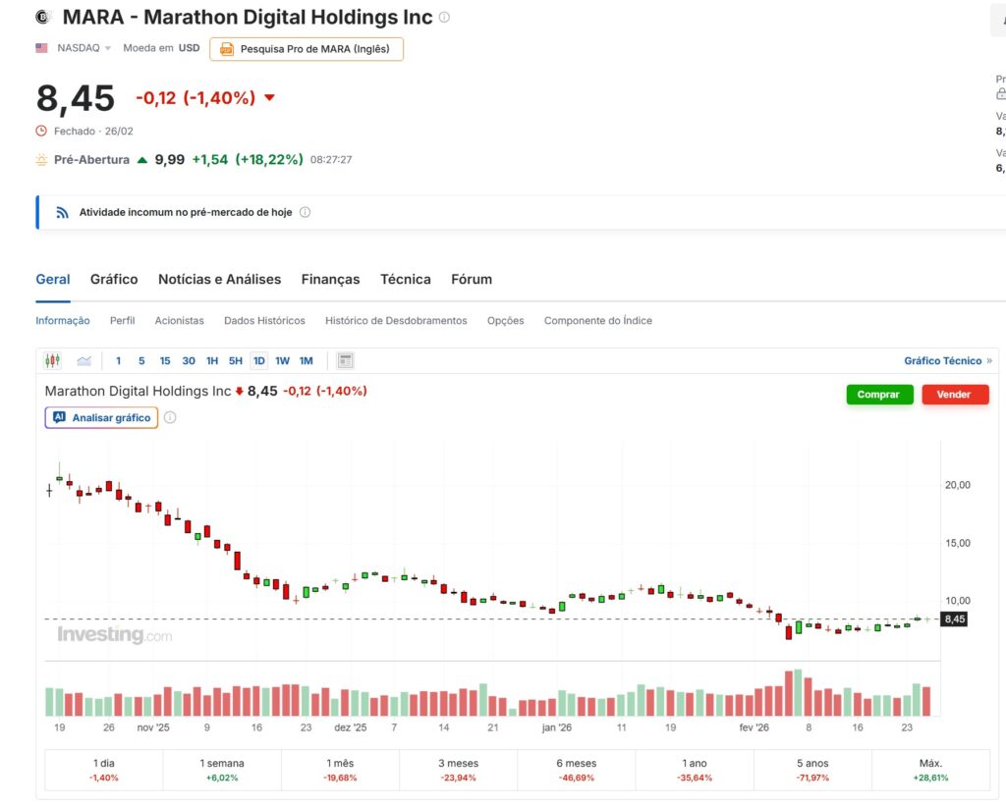
Task: Set chart interval to 15 minutes
Action: click(x=165, y=361)
